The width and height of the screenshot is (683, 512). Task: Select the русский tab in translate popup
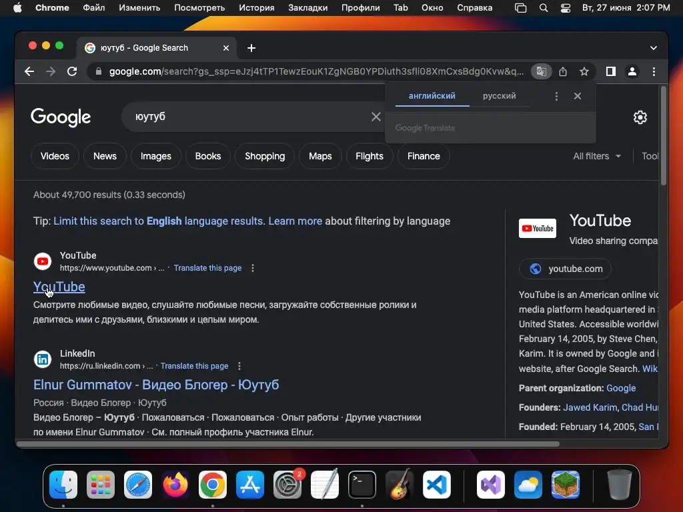(499, 96)
